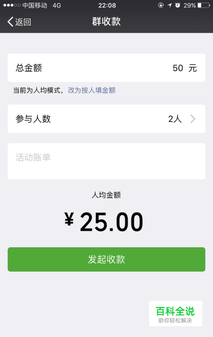
Task: Focus the 活动账单 description field
Action: click(x=106, y=161)
